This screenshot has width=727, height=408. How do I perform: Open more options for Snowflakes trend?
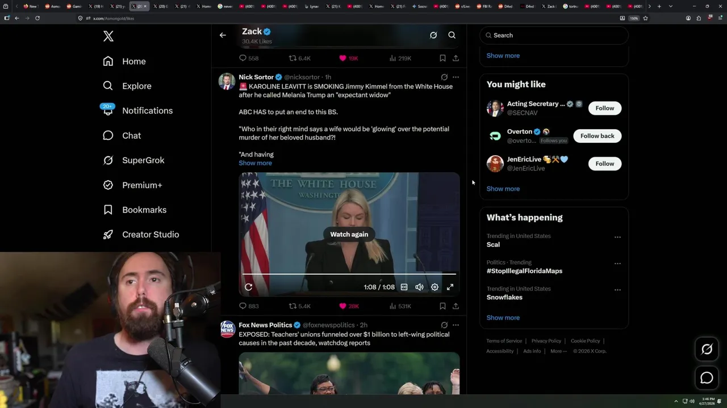pyautogui.click(x=617, y=290)
